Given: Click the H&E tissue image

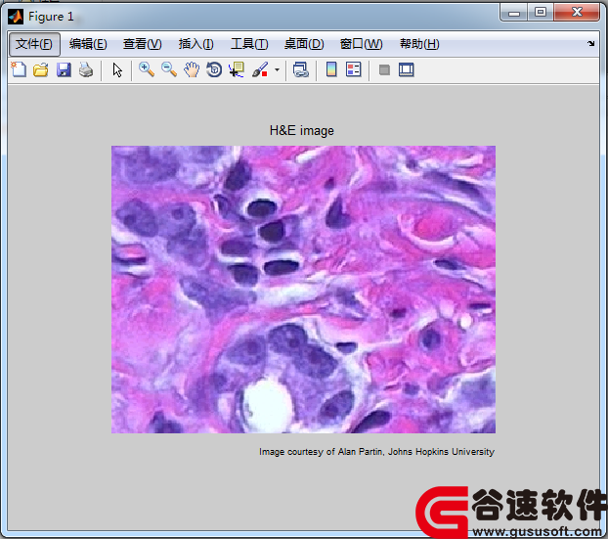Looking at the screenshot, I should pos(303,290).
